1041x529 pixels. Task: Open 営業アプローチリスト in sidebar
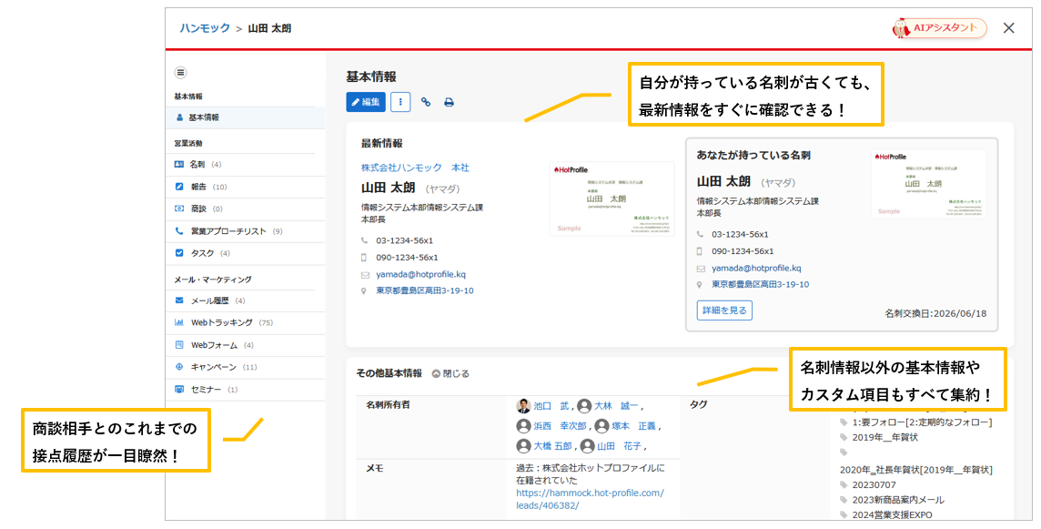[246, 231]
